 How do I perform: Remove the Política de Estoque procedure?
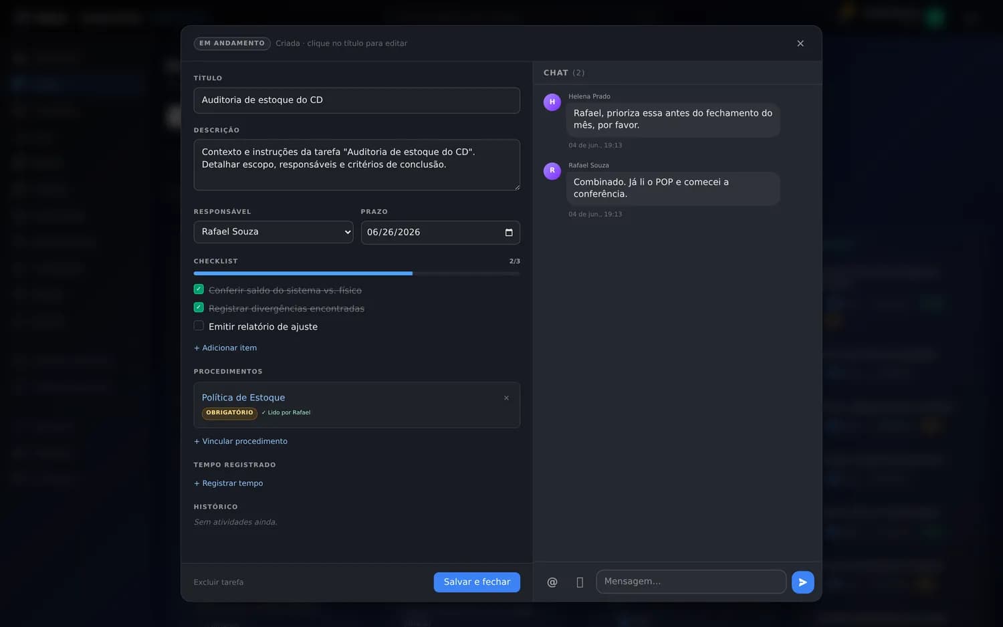506,398
